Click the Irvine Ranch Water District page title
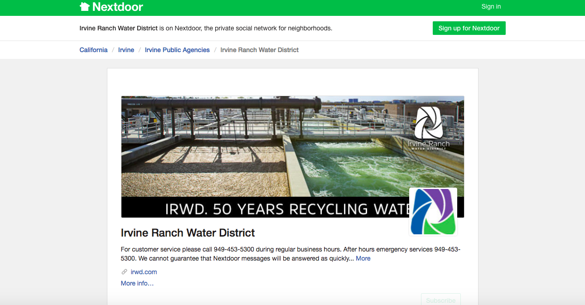This screenshot has height=305, width=585. click(x=188, y=233)
